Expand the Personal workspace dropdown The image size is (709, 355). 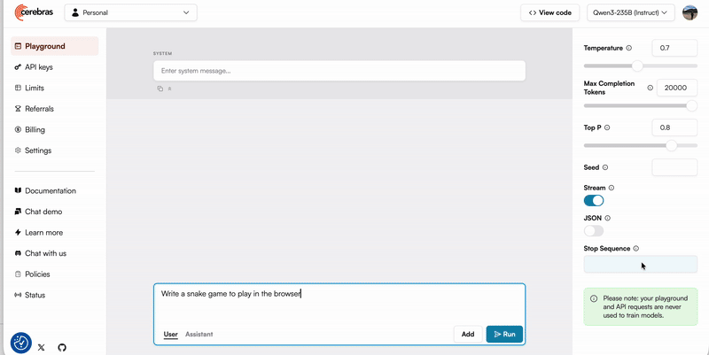point(131,12)
